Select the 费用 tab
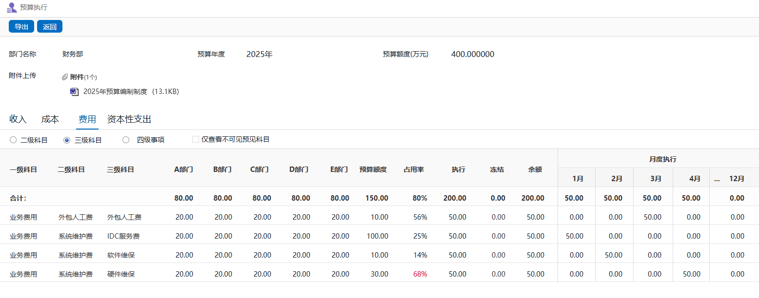This screenshot has height=298, width=759. pyautogui.click(x=87, y=119)
